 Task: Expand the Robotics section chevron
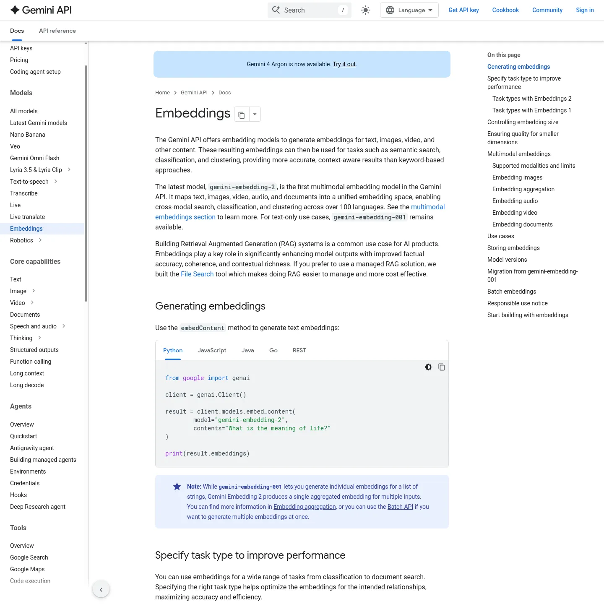40,240
